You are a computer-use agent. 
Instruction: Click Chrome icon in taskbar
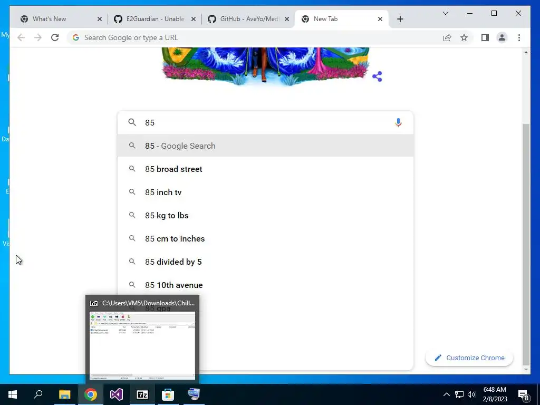91,394
